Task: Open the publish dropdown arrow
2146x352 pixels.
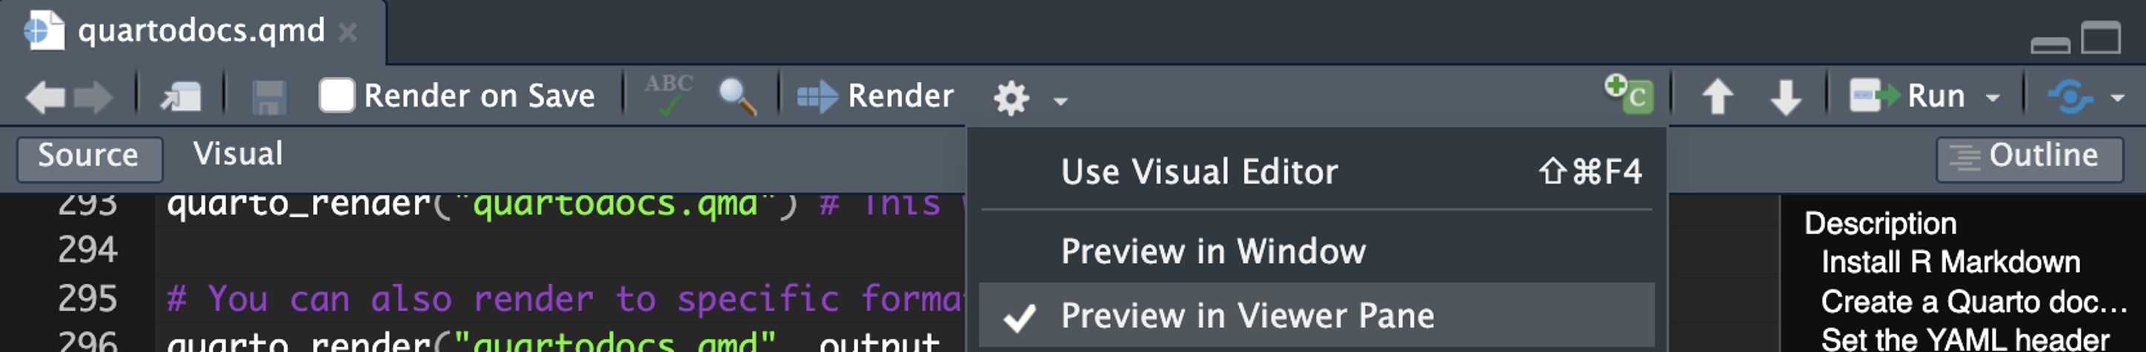Action: pos(2118,98)
